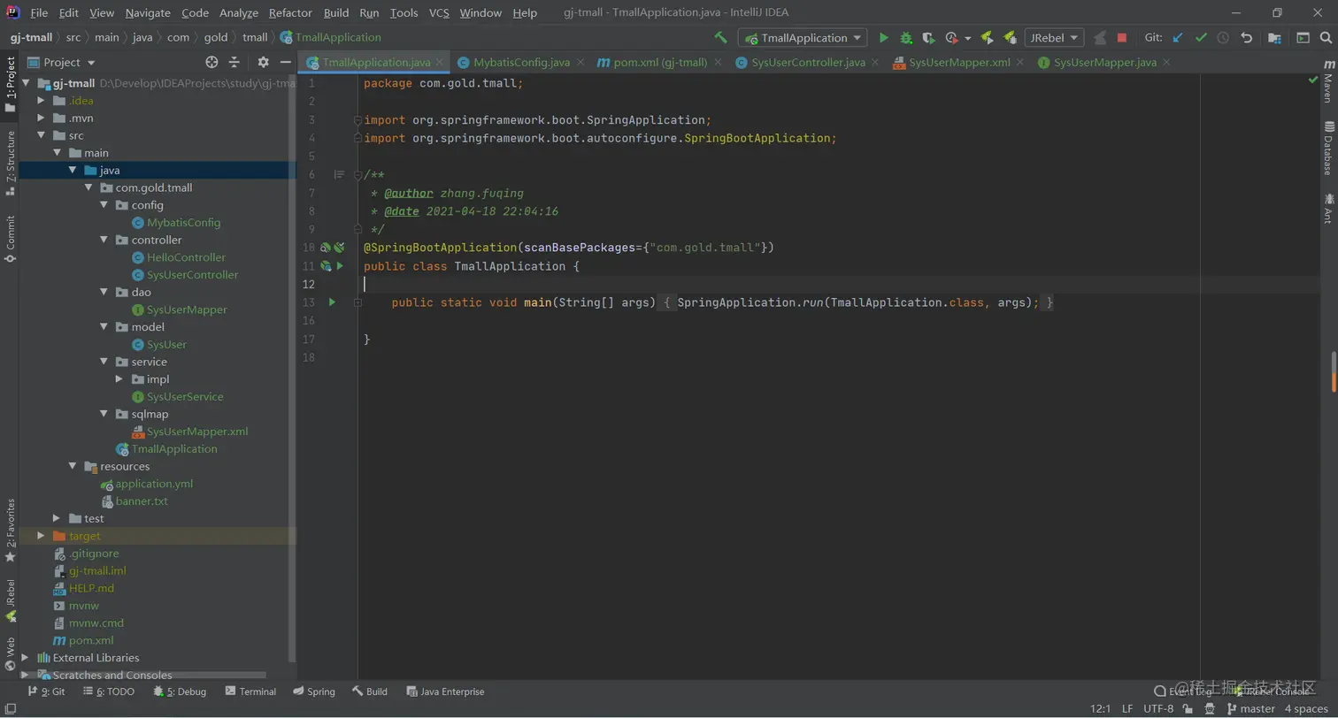This screenshot has width=1338, height=718.
Task: Collapse the controller package
Action: 104,240
